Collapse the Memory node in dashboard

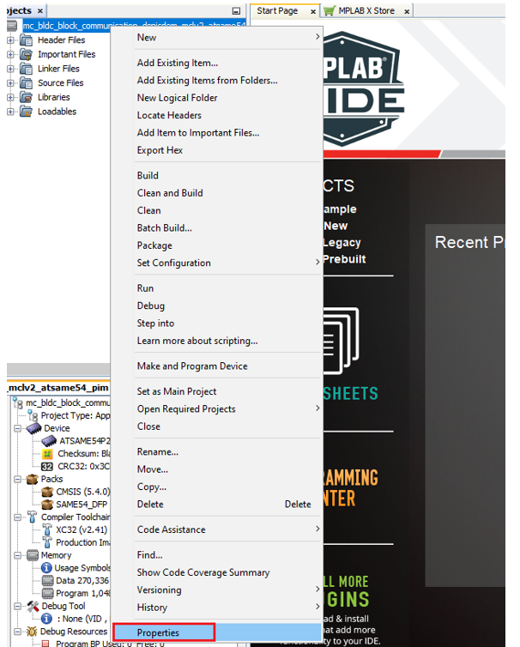click(x=19, y=555)
